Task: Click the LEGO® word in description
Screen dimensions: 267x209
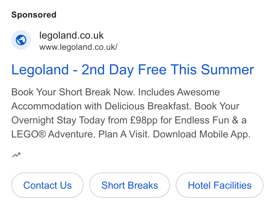Action: pyautogui.click(x=28, y=134)
